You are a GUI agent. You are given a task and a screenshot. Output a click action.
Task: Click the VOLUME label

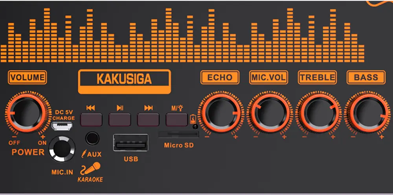[28, 77]
